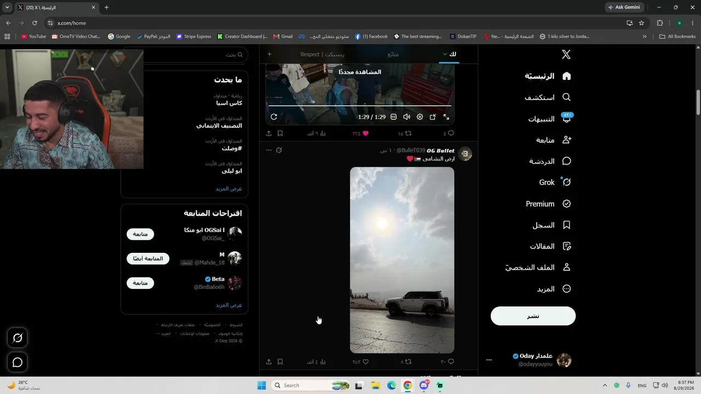Click the video progress bar
Screen dimensions: 701x394
[360, 106]
